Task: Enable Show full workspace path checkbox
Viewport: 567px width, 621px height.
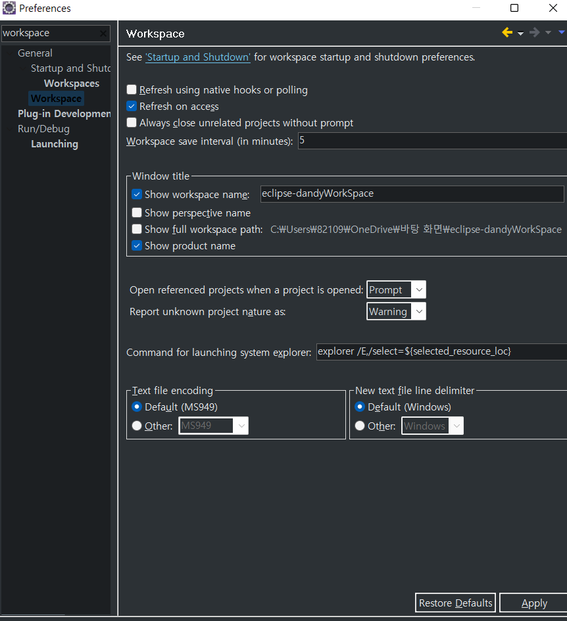Action: pyautogui.click(x=137, y=229)
